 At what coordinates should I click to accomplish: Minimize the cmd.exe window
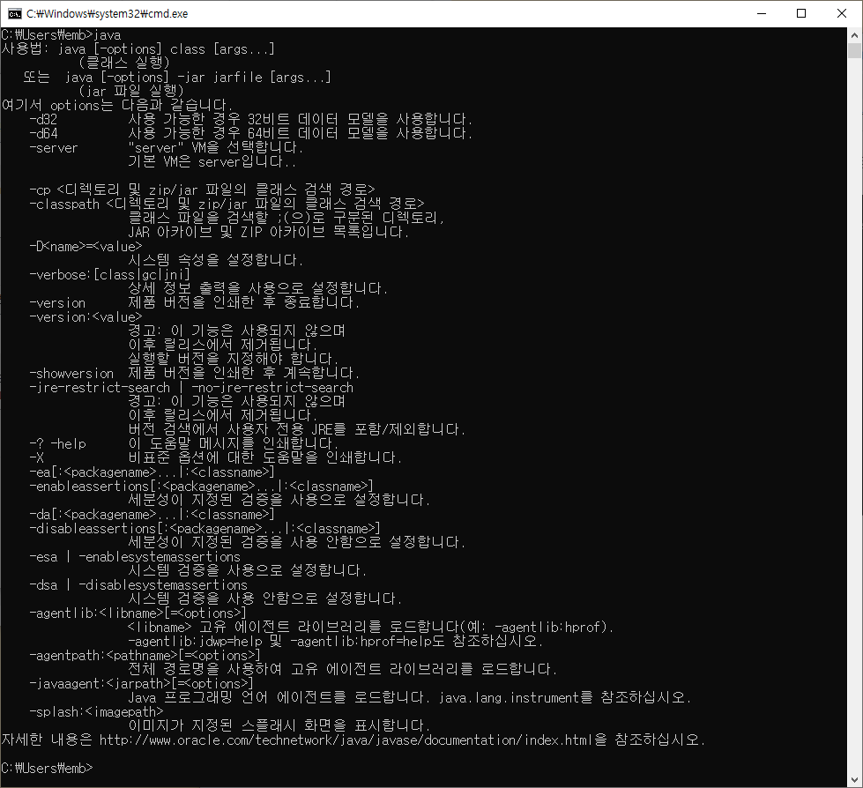[761, 14]
